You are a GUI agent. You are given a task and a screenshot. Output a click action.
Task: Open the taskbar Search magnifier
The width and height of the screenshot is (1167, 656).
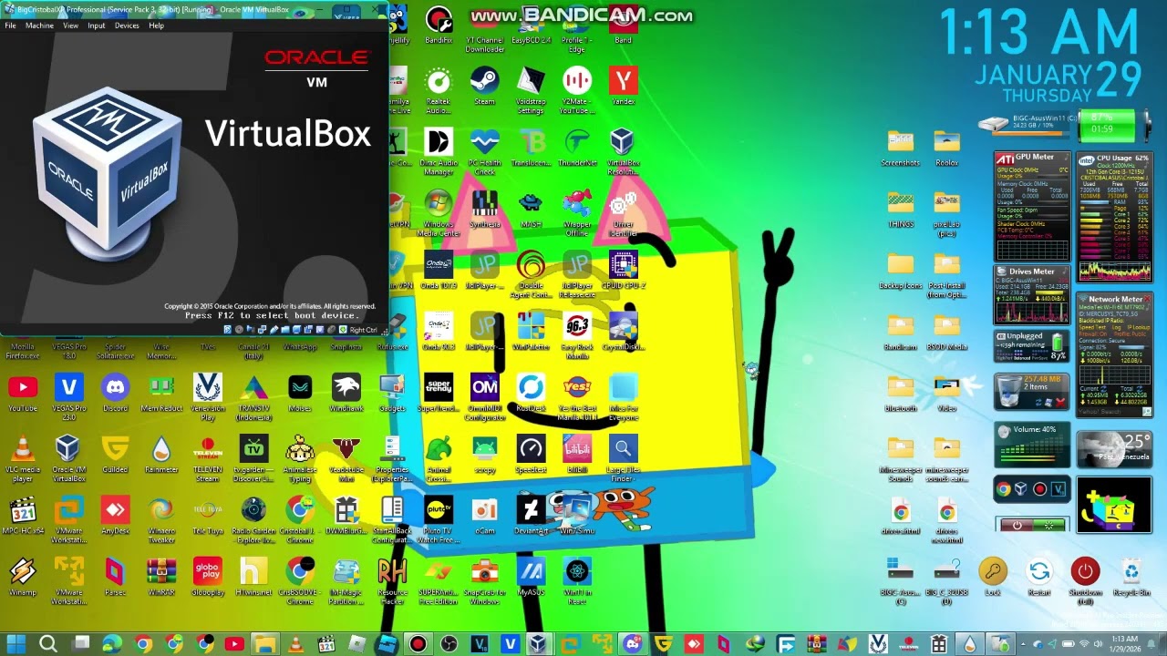click(x=48, y=644)
